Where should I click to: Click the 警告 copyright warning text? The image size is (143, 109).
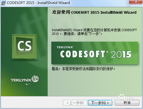83,69
